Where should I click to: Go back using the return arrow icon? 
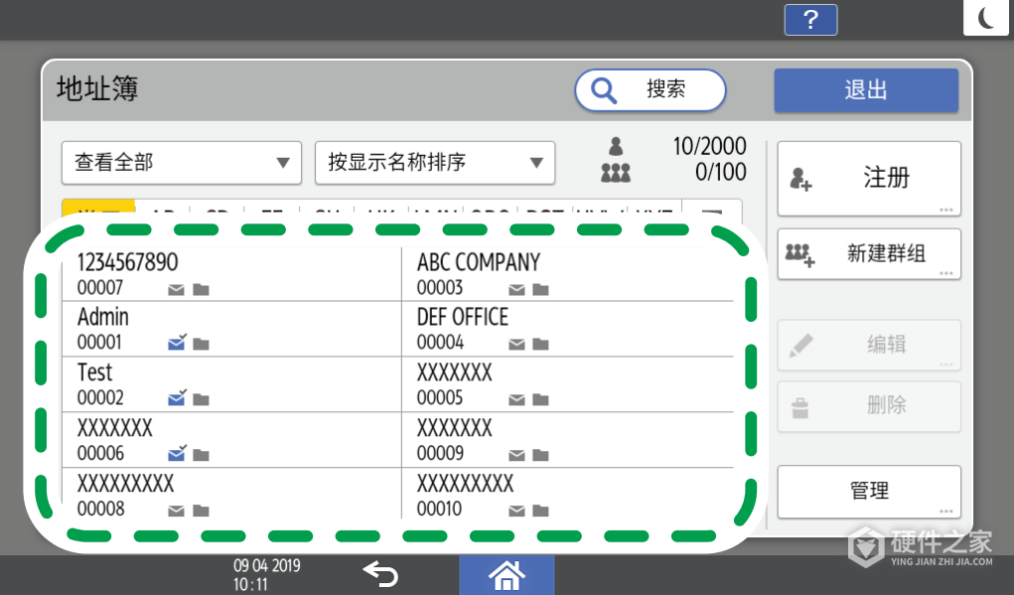[380, 574]
